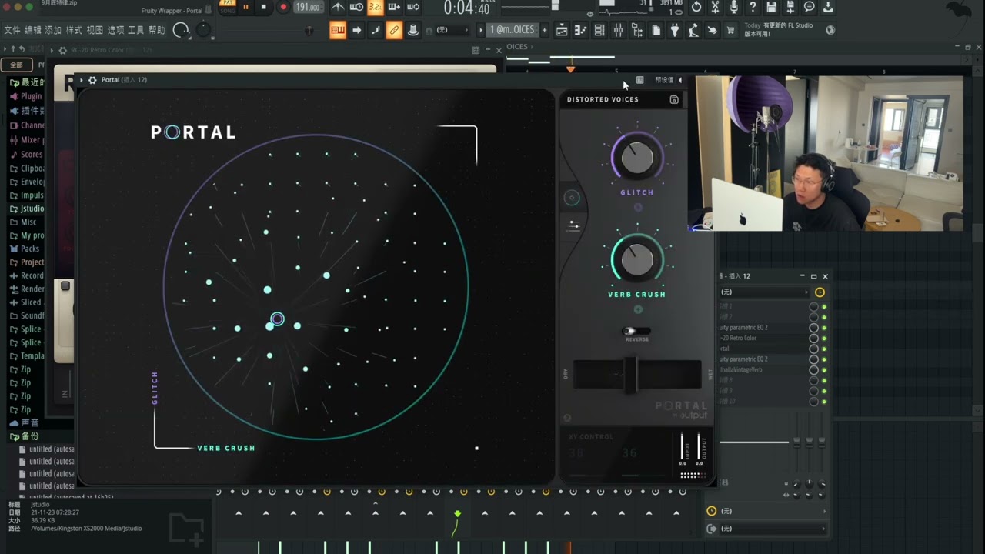The image size is (985, 554).
Task: Open the 添加 menu
Action: [x=53, y=30]
